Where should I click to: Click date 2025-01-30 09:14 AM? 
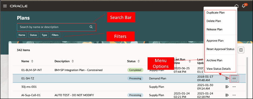205,87
